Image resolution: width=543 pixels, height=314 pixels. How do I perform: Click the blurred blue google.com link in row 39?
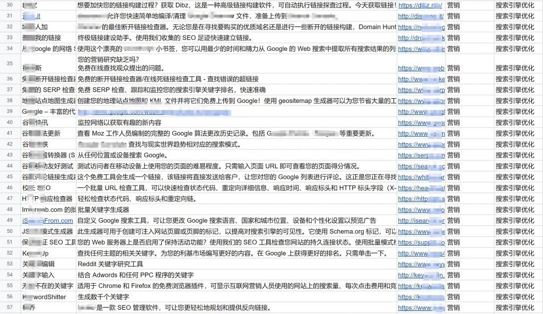154,112
